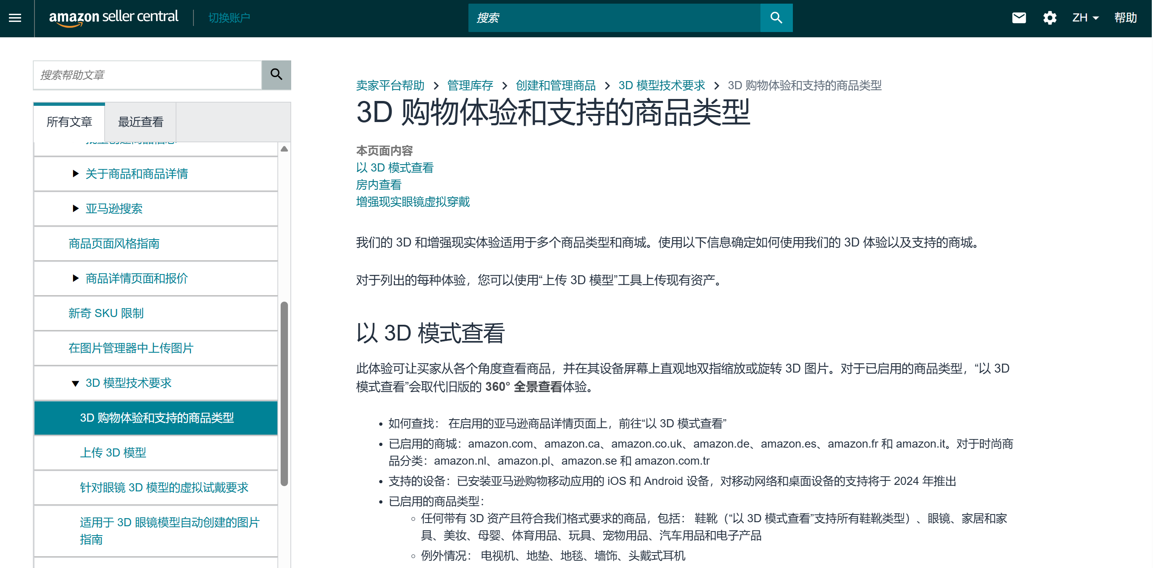Select highlighted 3D 购物体验和支持的商品类型 item

[x=156, y=418]
